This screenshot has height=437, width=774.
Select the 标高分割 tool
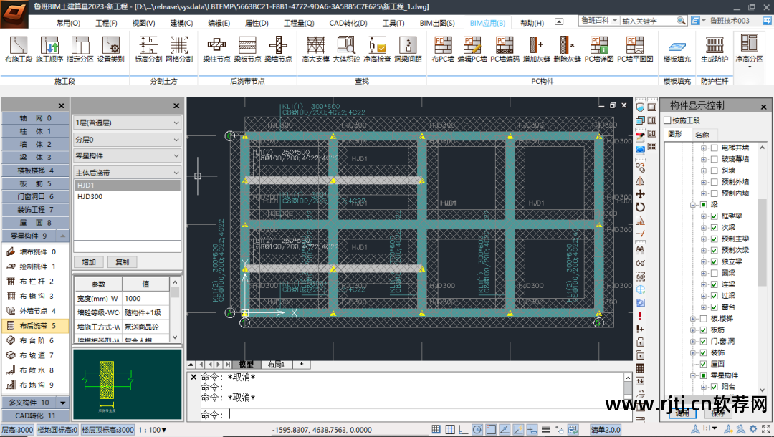(x=148, y=49)
